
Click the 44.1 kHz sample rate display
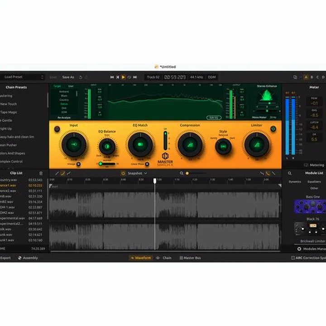coord(196,77)
